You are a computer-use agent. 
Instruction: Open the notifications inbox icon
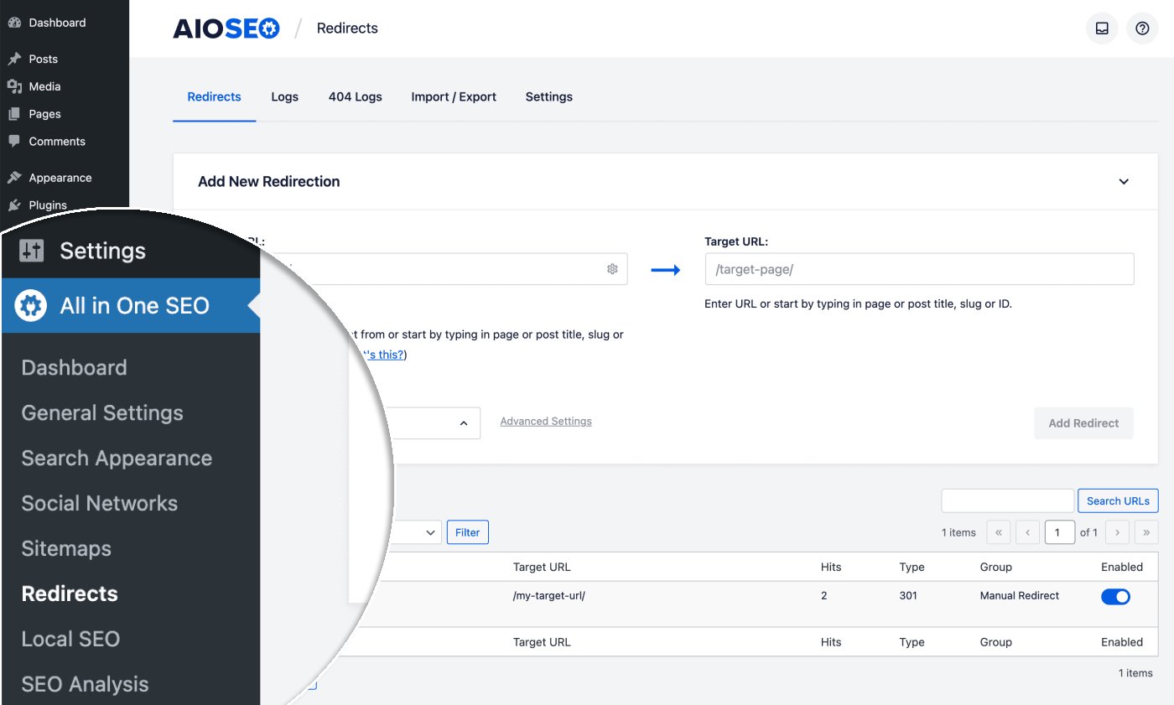click(x=1102, y=28)
